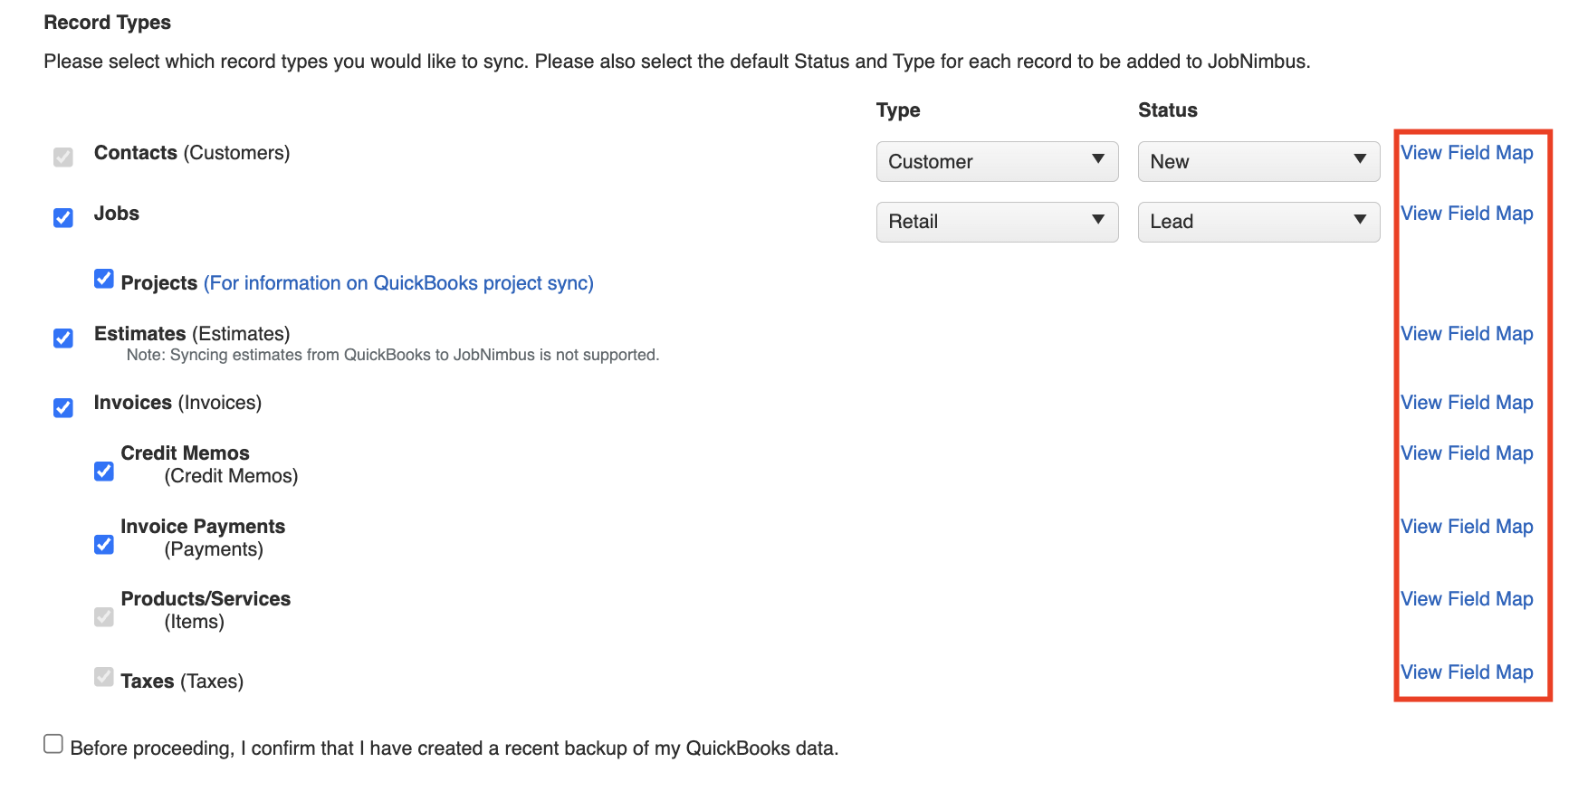The height and width of the screenshot is (791, 1588).
Task: Toggle the Credit Memos checkbox
Action: [x=104, y=472]
